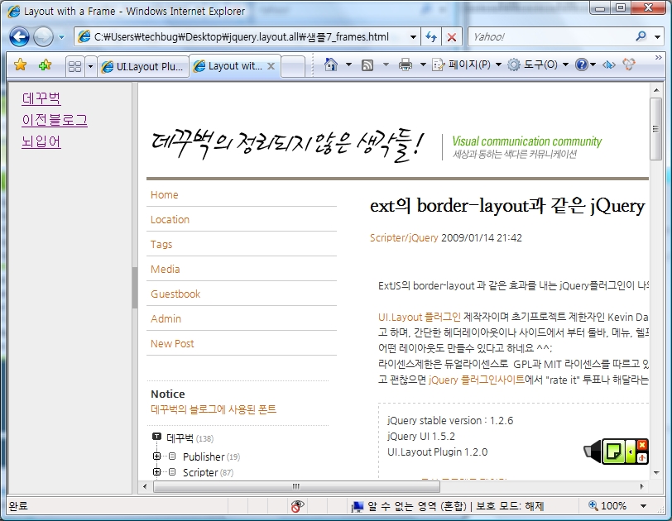Select the 데꾸벅 (138) category root

click(190, 438)
